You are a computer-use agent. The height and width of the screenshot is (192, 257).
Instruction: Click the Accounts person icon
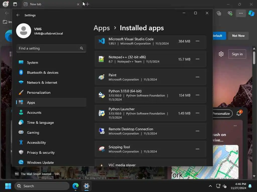click(x=21, y=112)
